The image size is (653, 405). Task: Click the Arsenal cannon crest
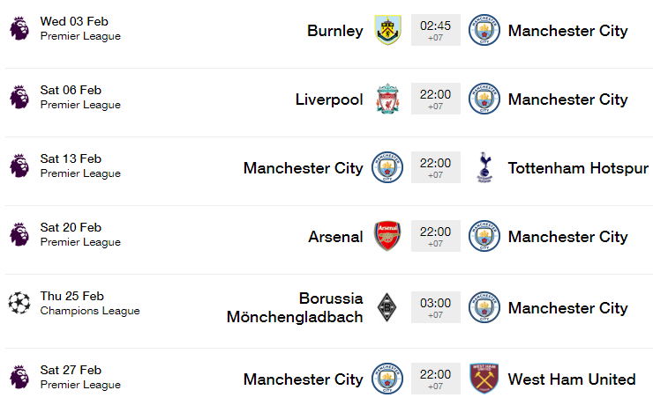pyautogui.click(x=387, y=236)
